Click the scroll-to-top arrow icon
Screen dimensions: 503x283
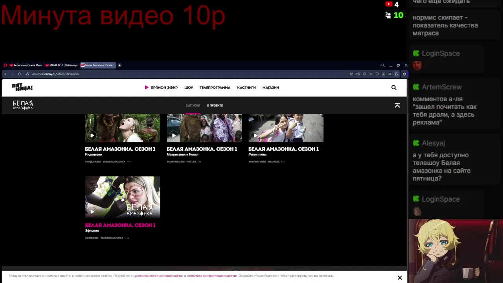[x=397, y=105]
